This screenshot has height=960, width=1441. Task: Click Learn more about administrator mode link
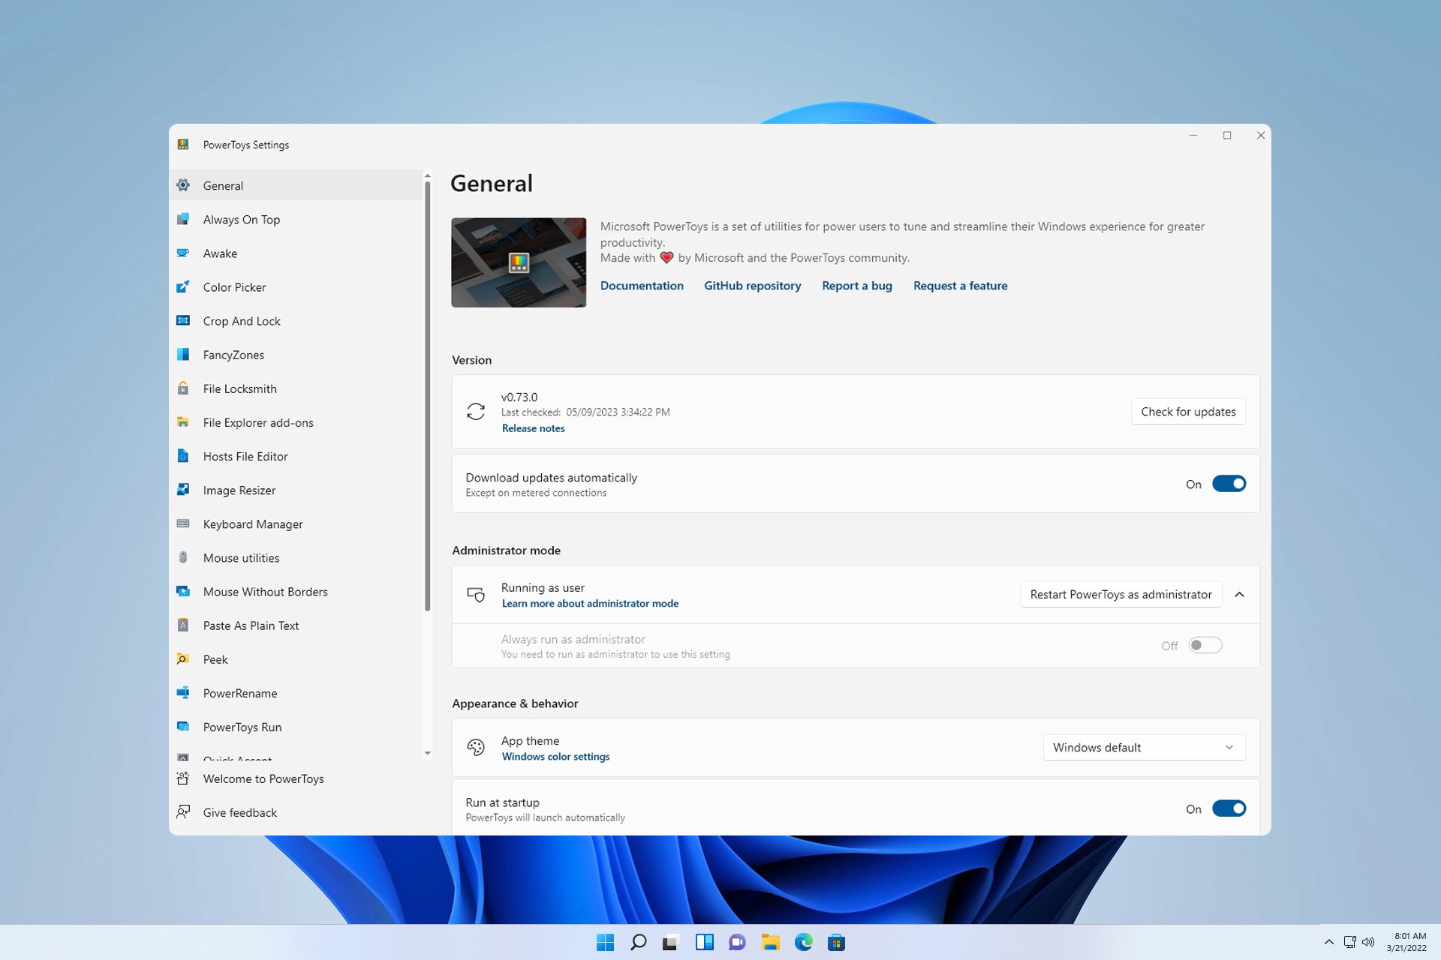[x=590, y=604]
